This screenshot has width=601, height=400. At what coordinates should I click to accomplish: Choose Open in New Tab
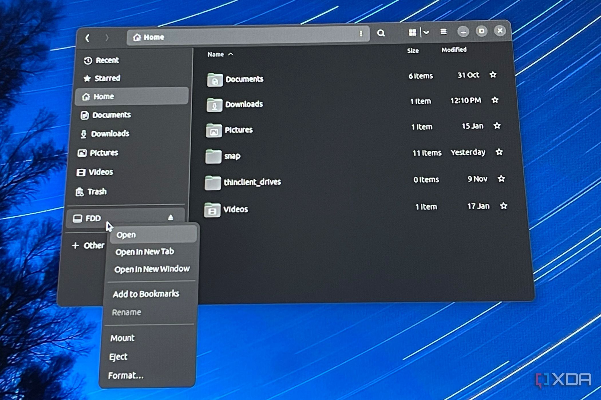coord(145,252)
